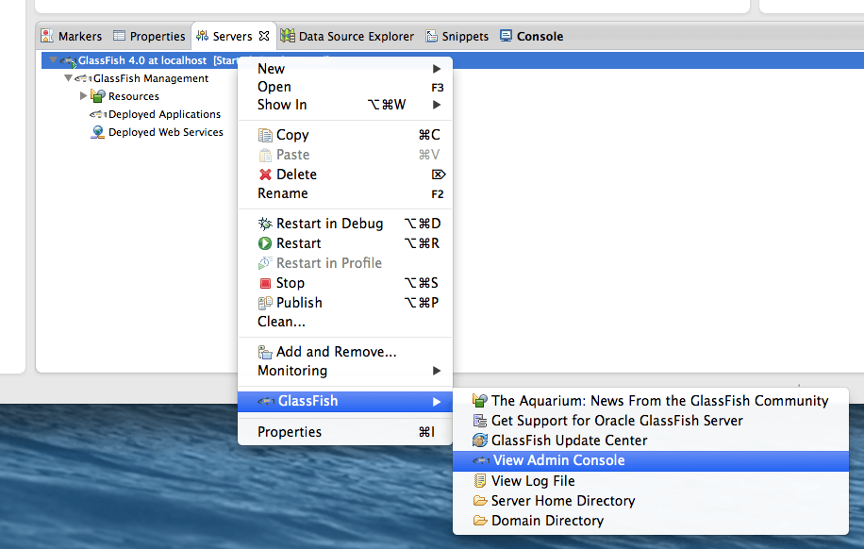Click the red Delete X icon
The width and height of the screenshot is (864, 549).
(265, 175)
